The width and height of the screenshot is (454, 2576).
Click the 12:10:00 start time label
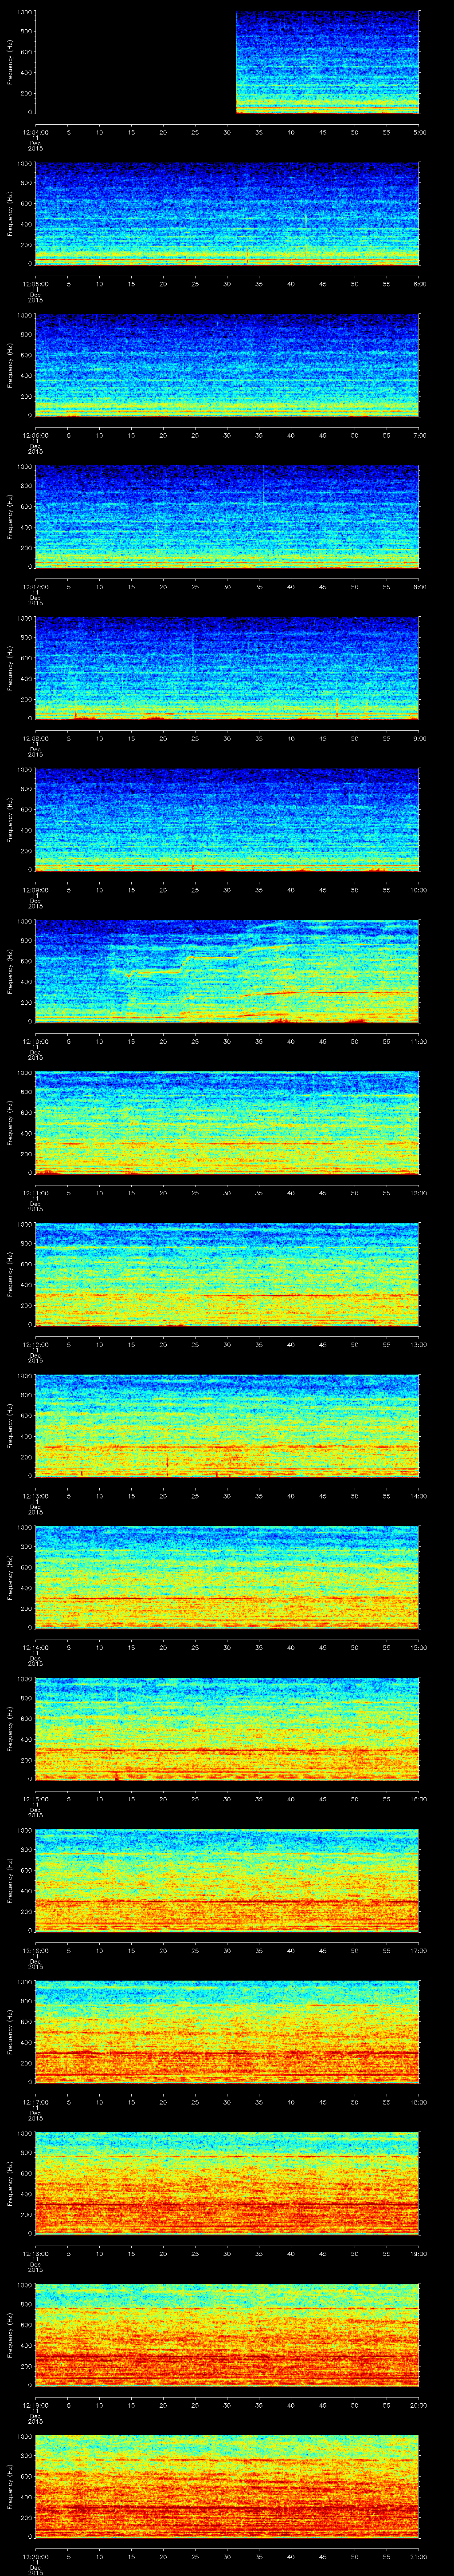point(35,1041)
